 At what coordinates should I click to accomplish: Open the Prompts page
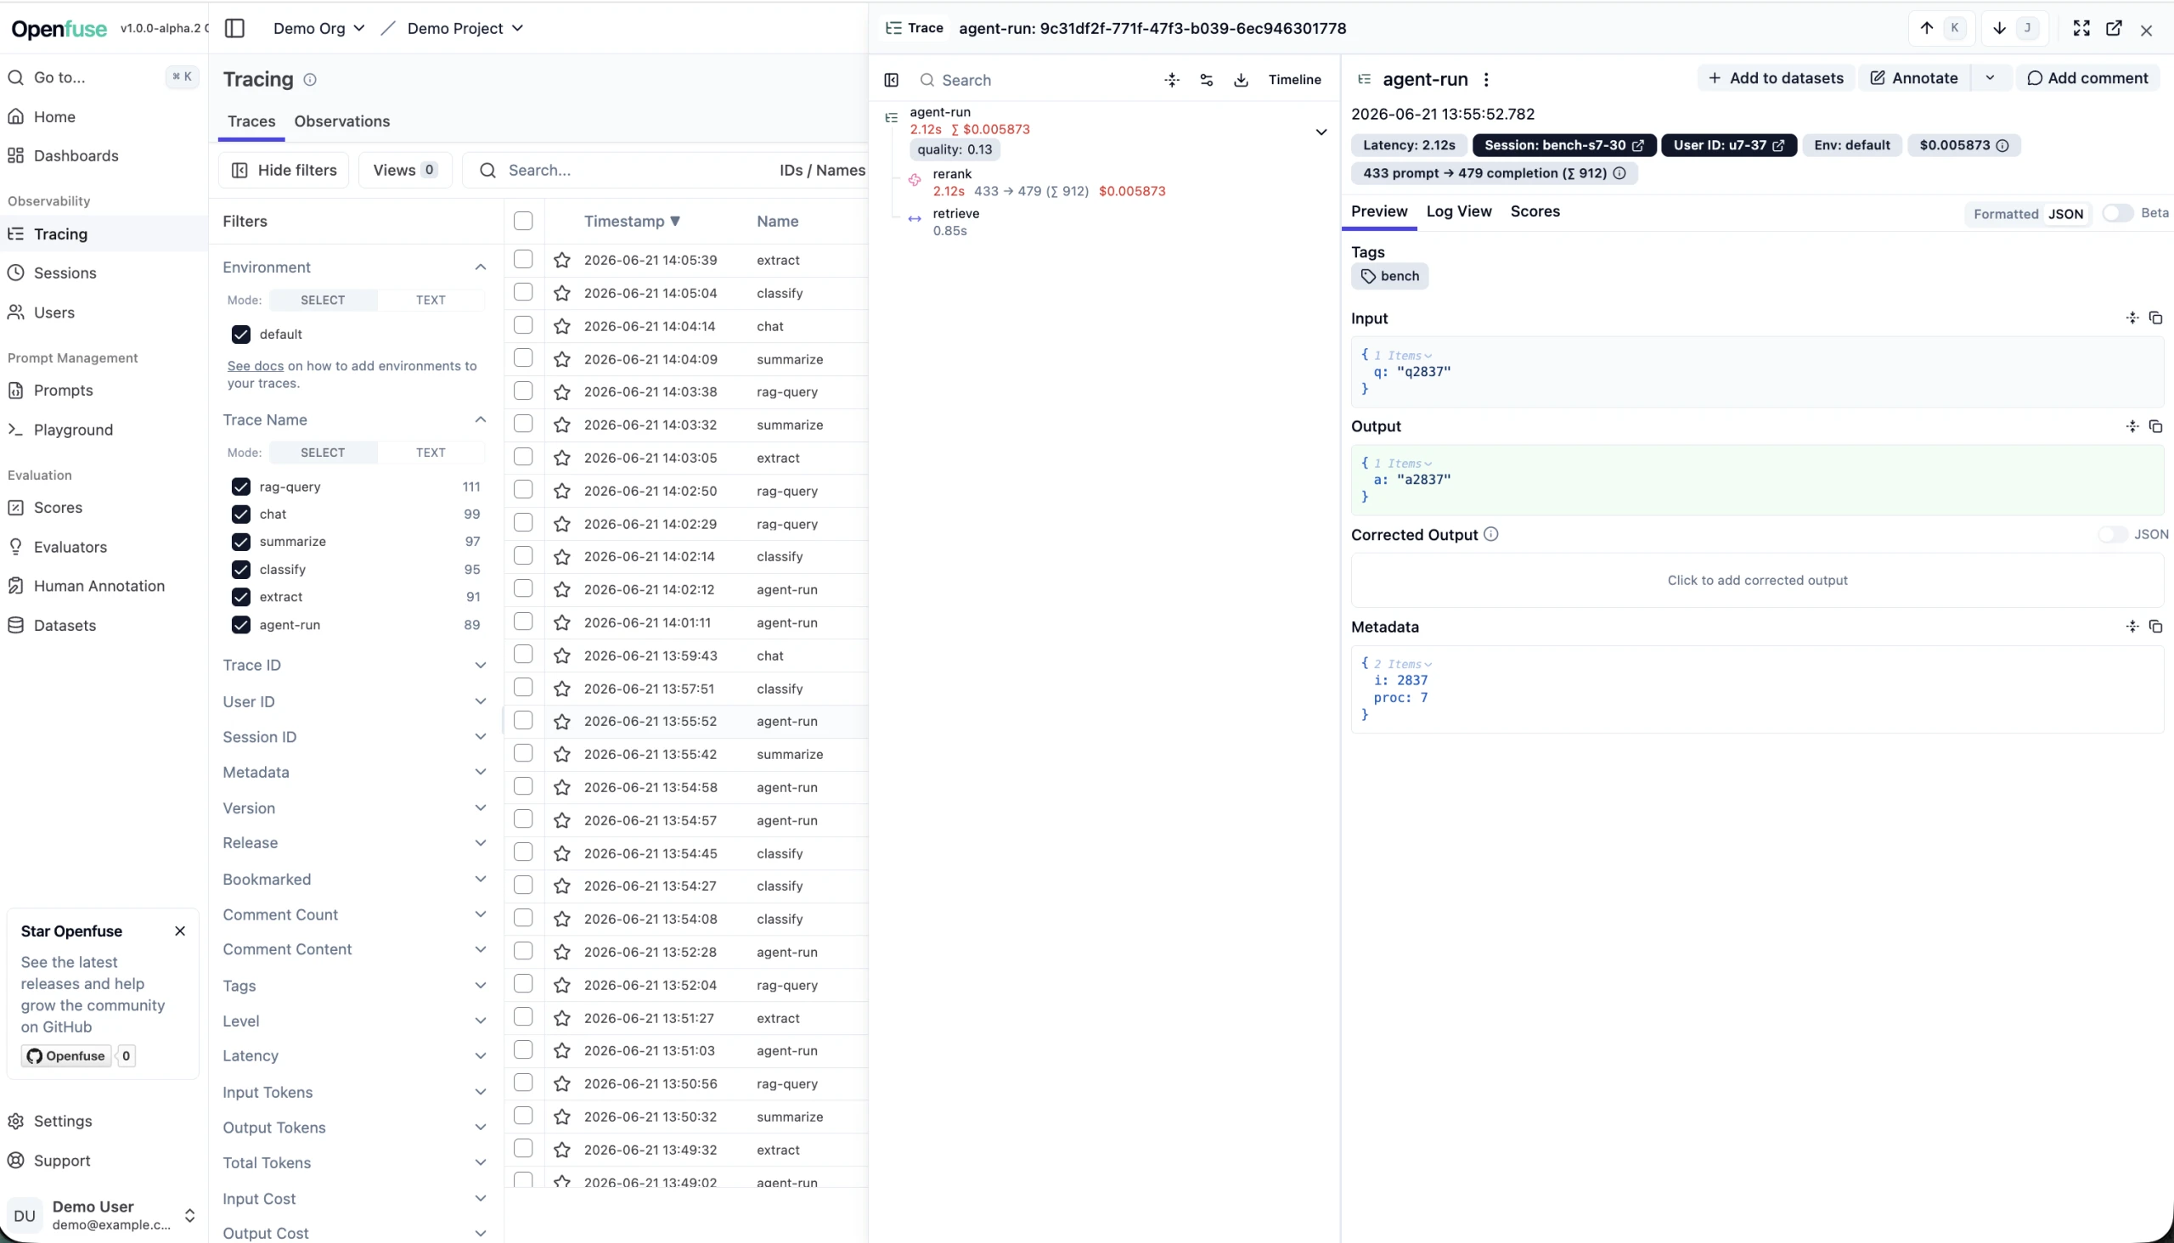pos(63,391)
